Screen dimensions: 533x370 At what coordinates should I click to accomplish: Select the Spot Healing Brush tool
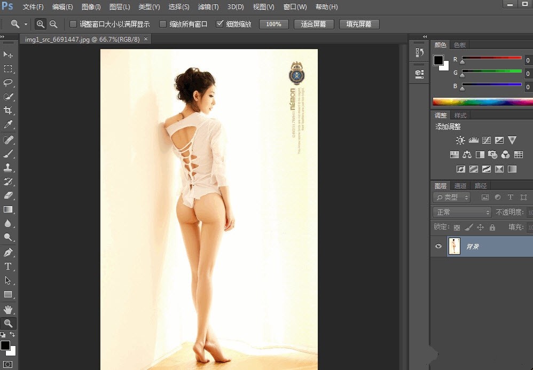tap(8, 140)
